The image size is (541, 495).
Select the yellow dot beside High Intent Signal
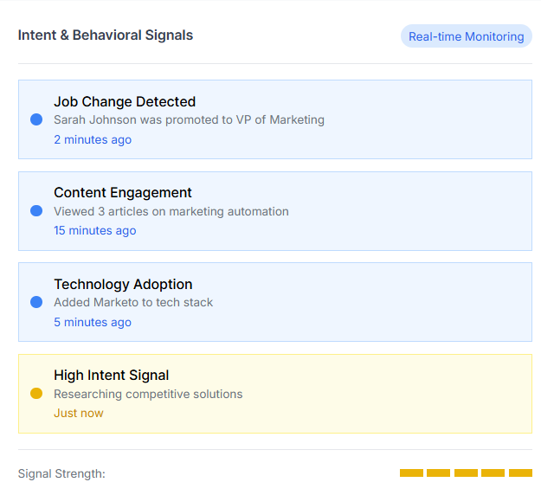pos(36,393)
